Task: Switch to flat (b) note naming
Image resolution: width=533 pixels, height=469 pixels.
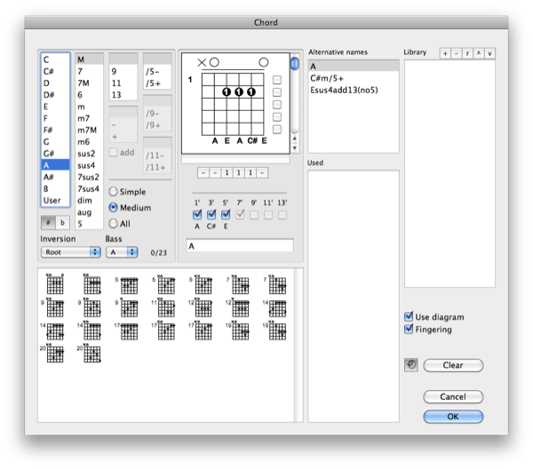Action: point(62,222)
